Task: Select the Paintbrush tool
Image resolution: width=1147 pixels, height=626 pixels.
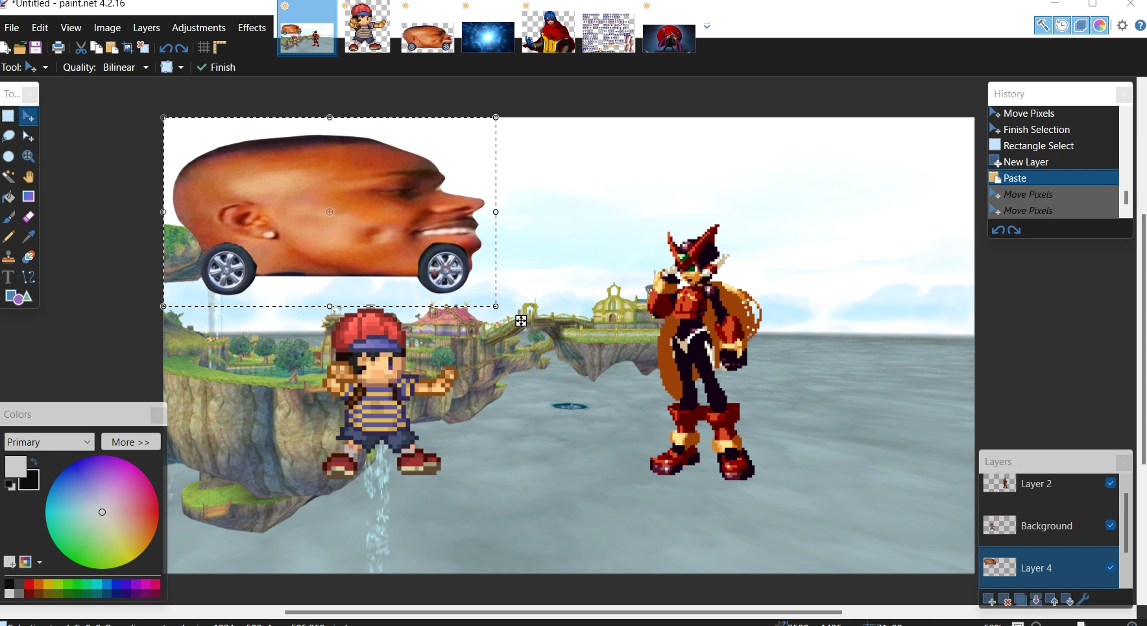Action: coord(8,217)
